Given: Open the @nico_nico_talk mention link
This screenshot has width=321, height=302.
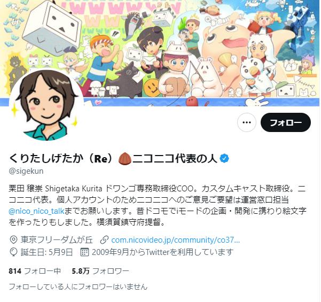Looking at the screenshot, I should (37, 211).
